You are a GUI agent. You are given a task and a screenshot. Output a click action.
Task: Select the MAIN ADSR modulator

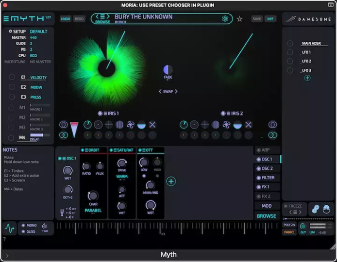click(311, 43)
